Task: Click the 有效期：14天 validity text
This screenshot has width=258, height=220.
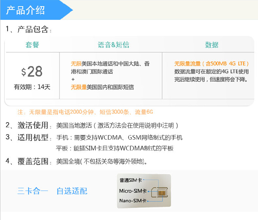Action: [32, 87]
